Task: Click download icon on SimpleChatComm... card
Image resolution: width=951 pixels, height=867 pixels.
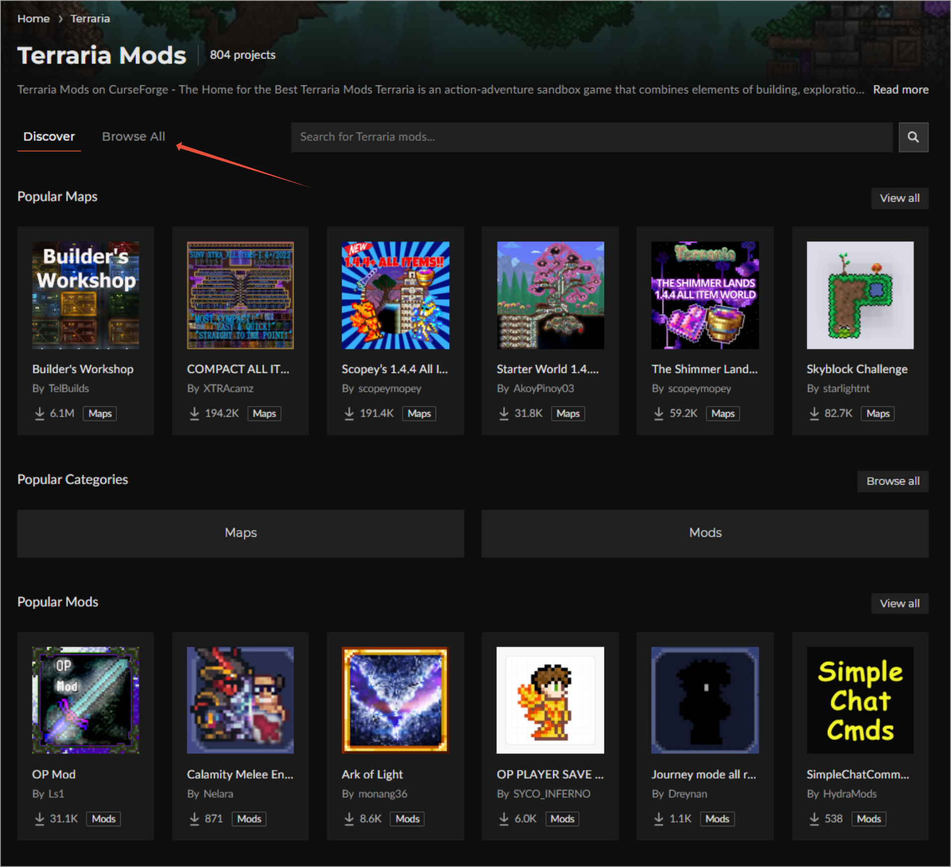Action: [814, 819]
